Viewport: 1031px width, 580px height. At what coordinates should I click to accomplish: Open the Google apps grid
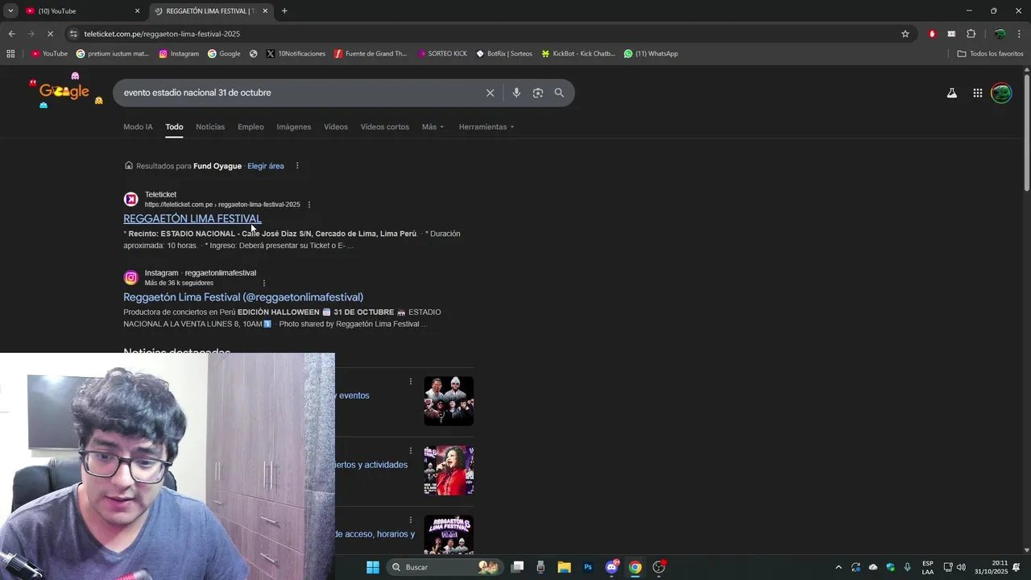[978, 93]
